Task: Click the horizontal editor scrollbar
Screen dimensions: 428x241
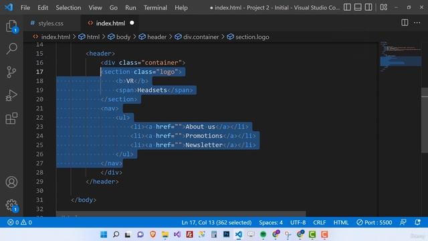Action: [x=181, y=214]
